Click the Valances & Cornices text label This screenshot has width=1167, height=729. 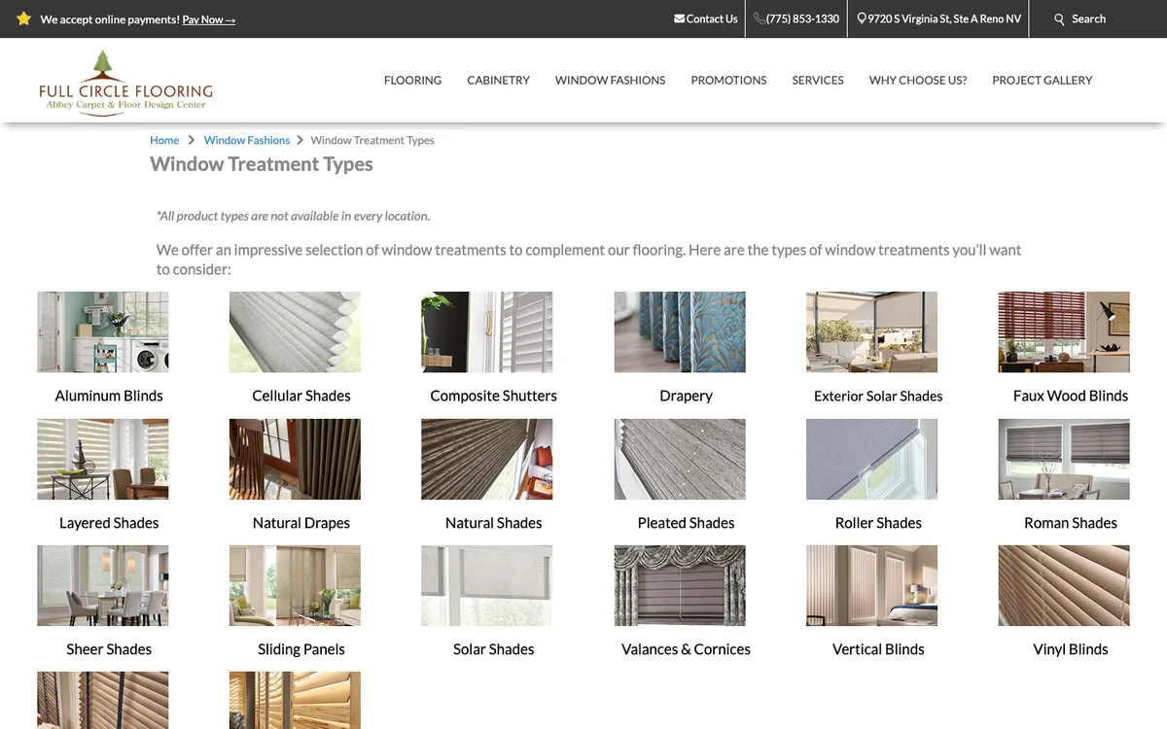tap(686, 649)
